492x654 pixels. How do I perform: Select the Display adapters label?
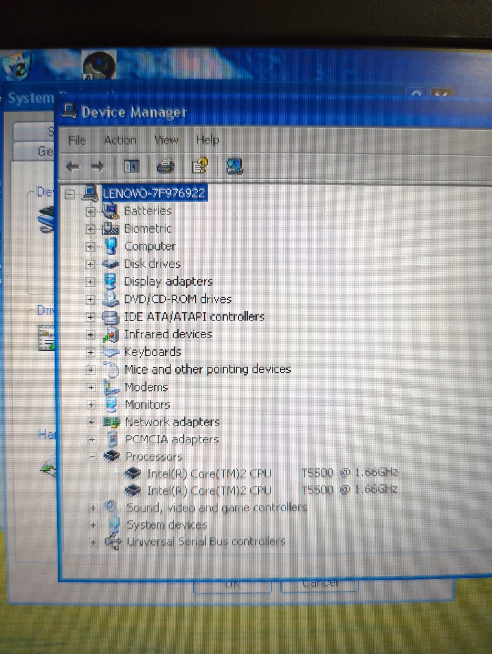(x=168, y=281)
